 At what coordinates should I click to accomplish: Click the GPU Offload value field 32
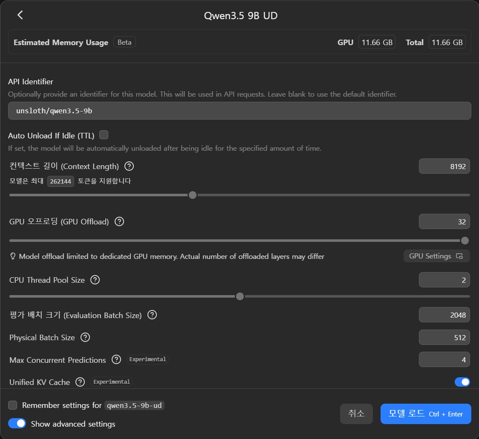(x=444, y=221)
